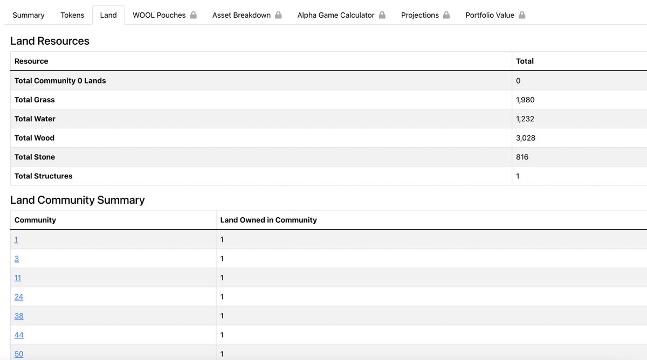Click the Alpha Game Calculator lock icon

pos(383,15)
